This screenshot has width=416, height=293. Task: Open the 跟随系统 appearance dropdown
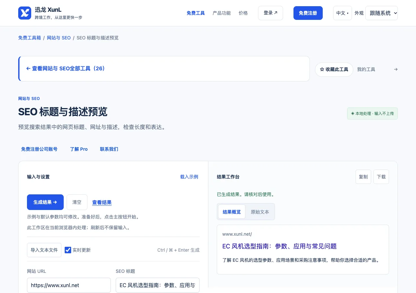click(382, 13)
